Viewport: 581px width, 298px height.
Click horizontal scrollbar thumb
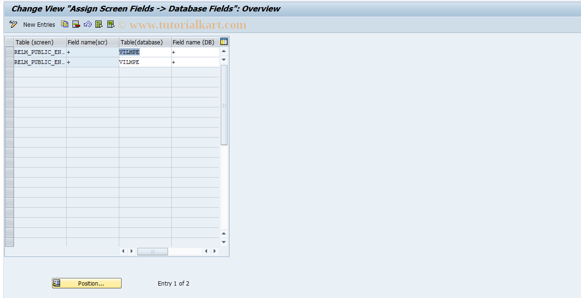[153, 251]
